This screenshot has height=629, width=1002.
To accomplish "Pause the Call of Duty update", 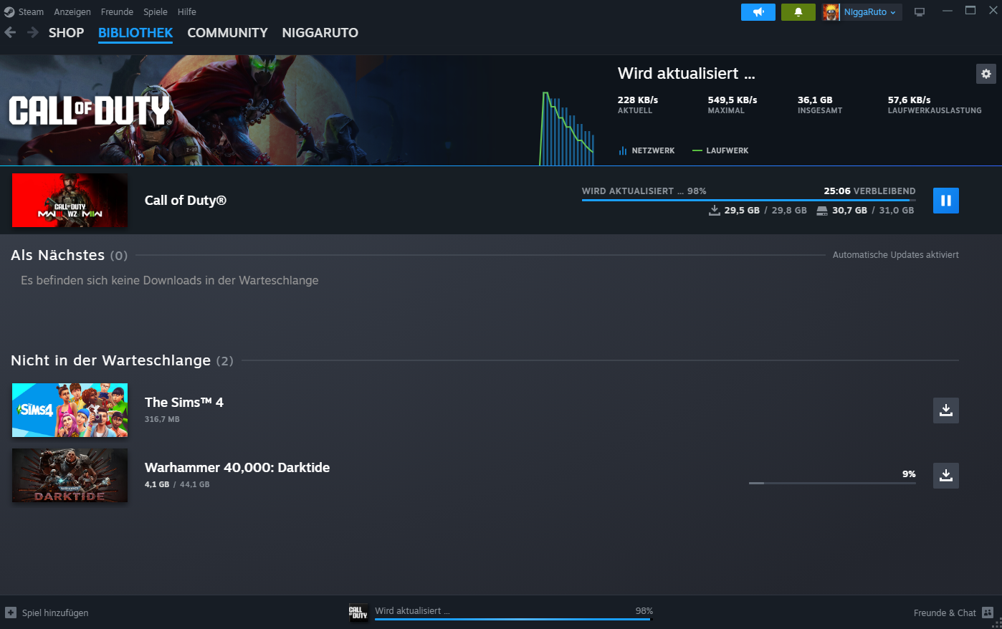I will pos(945,201).
